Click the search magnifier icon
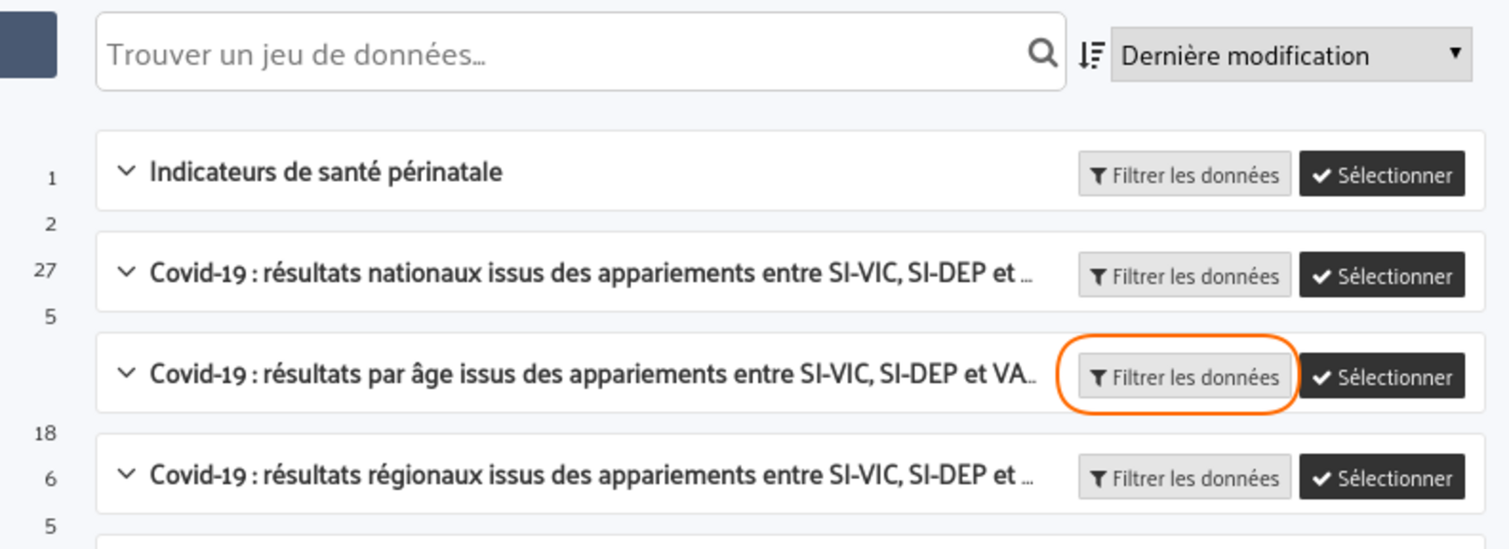Viewport: 1509px width, 549px height. (x=1042, y=53)
